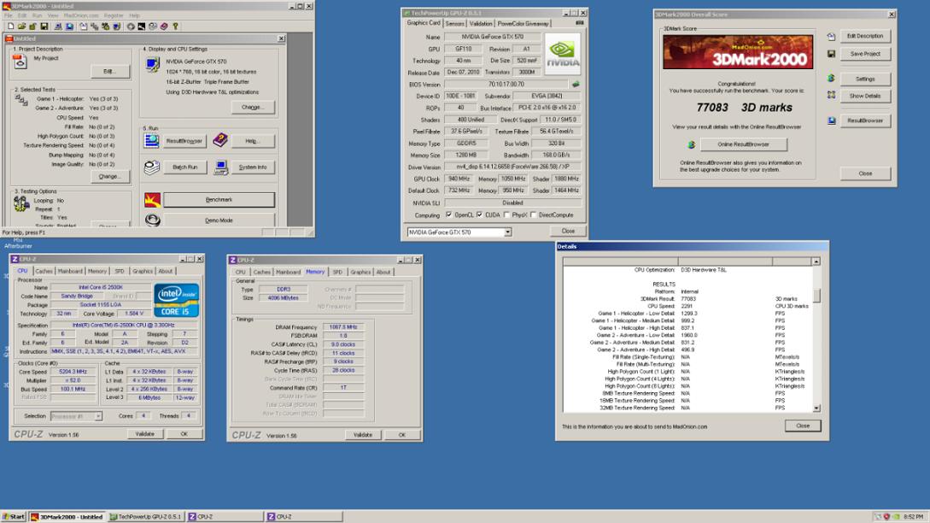
Task: Open the Graphics tab in the CPU-Z memory window
Action: 360,272
